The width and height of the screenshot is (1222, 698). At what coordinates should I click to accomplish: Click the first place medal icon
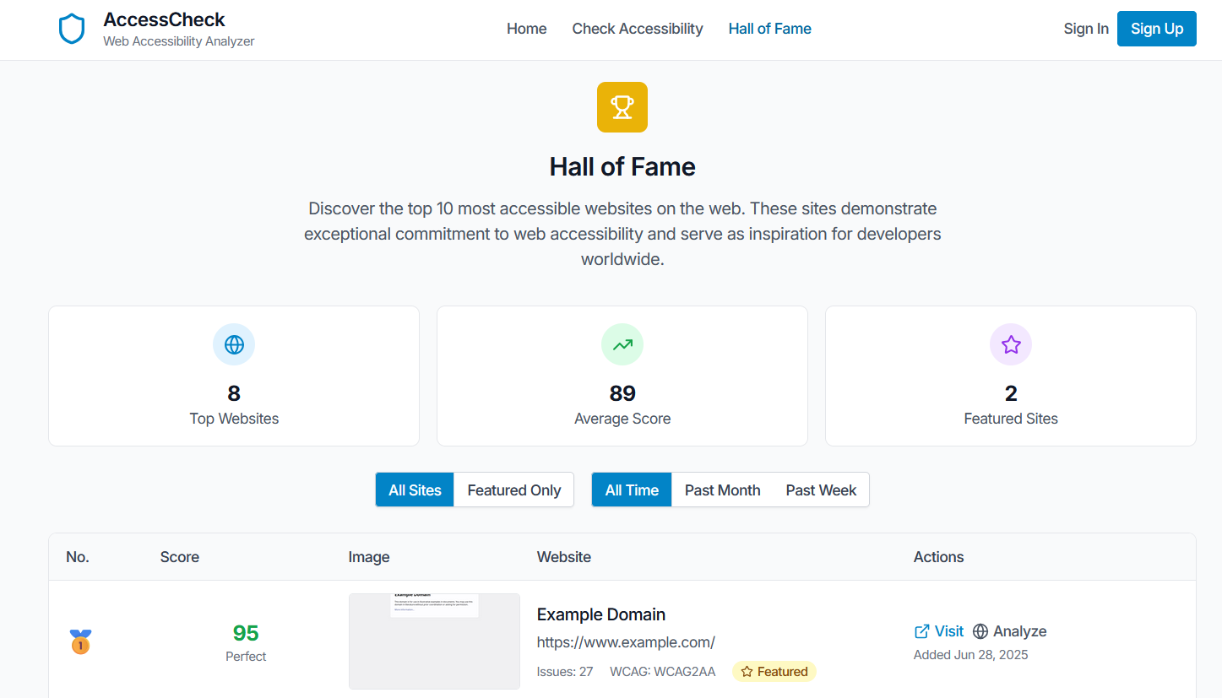tap(80, 642)
